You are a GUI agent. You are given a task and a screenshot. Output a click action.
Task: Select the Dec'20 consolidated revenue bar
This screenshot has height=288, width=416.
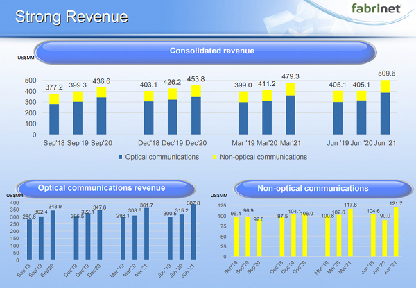[x=195, y=110]
